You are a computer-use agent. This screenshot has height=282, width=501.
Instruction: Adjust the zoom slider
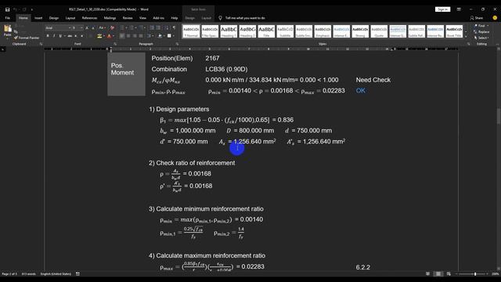475,274
